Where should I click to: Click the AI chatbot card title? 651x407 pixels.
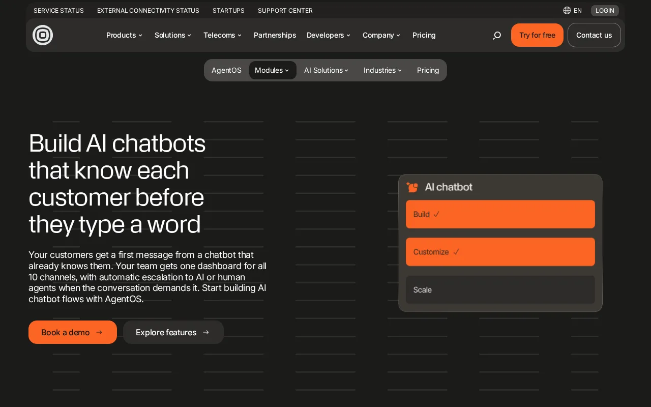pyautogui.click(x=449, y=187)
